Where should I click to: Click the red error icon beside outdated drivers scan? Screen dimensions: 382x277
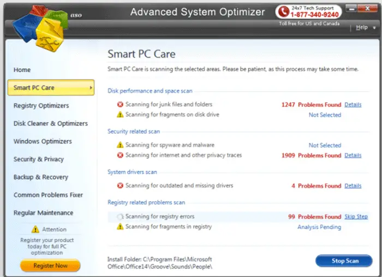point(120,185)
